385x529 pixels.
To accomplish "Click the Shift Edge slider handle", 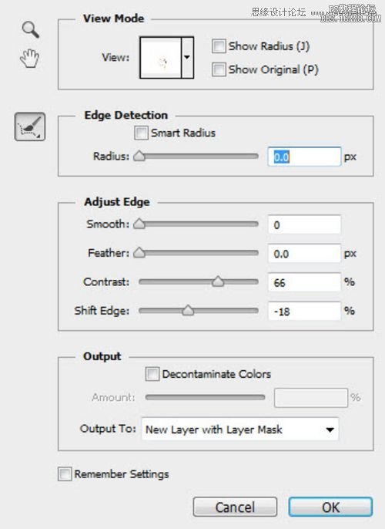I will tap(188, 310).
